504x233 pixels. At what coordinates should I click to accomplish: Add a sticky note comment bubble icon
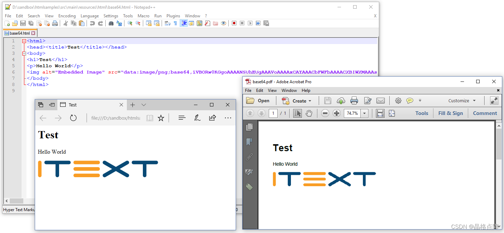410,101
